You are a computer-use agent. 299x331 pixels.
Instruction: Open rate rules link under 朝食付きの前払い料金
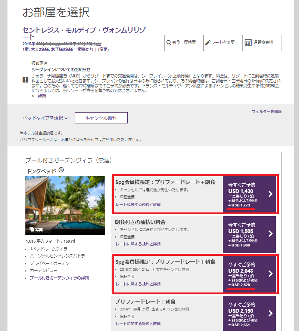point(138,244)
